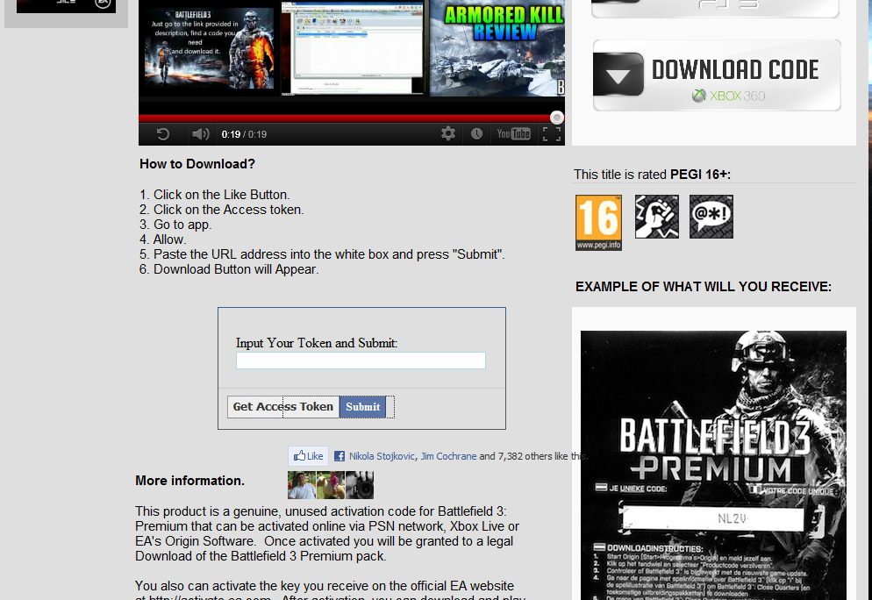
Task: Click the Facebook Like button
Action: coord(308,456)
